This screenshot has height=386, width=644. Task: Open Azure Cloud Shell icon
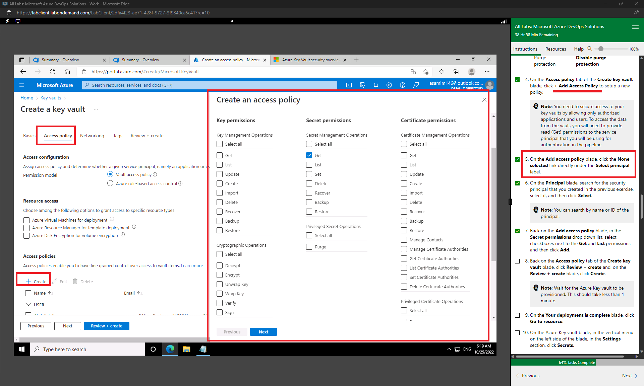(x=349, y=85)
